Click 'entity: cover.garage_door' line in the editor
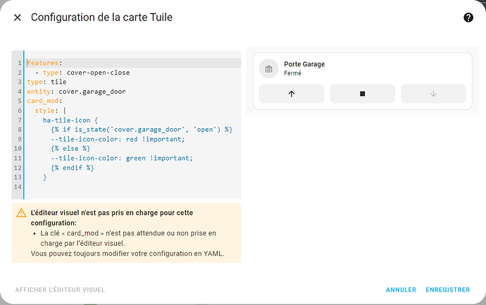 pyautogui.click(x=76, y=92)
